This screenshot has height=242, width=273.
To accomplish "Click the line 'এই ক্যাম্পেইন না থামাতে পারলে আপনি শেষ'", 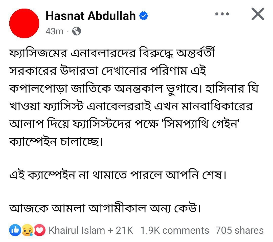I will click(x=118, y=175).
